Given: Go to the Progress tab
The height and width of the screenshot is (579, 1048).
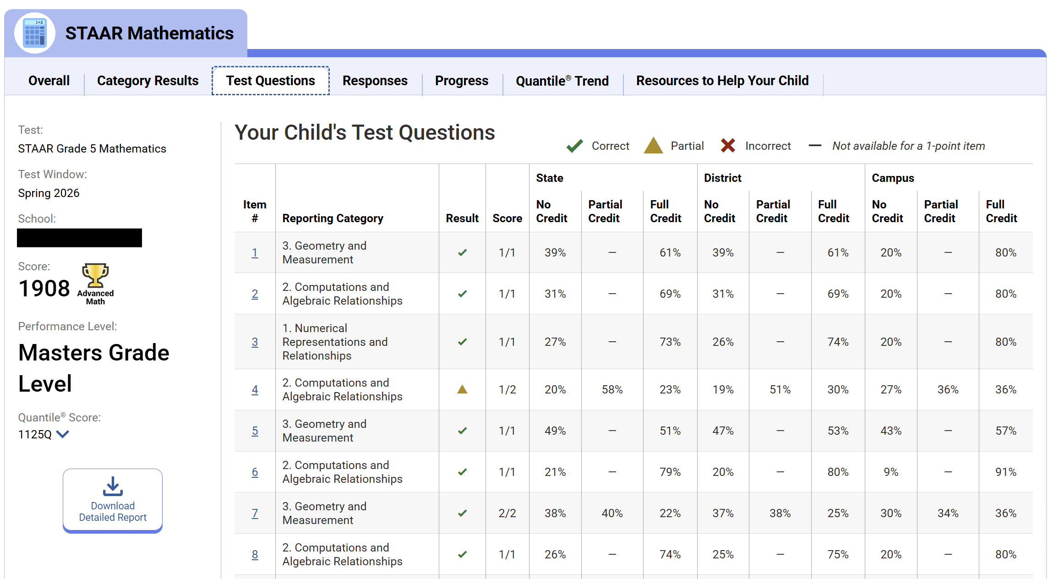Looking at the screenshot, I should point(462,81).
